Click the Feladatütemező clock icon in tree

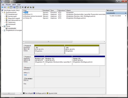[7, 14]
